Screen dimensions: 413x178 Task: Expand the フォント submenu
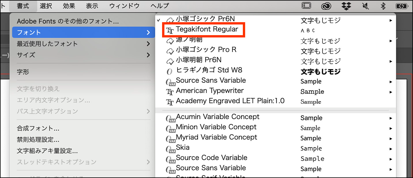(x=82, y=32)
